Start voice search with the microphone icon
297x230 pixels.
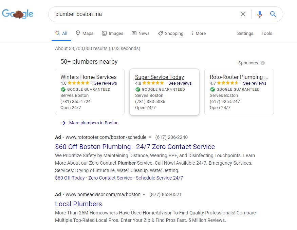(x=260, y=14)
